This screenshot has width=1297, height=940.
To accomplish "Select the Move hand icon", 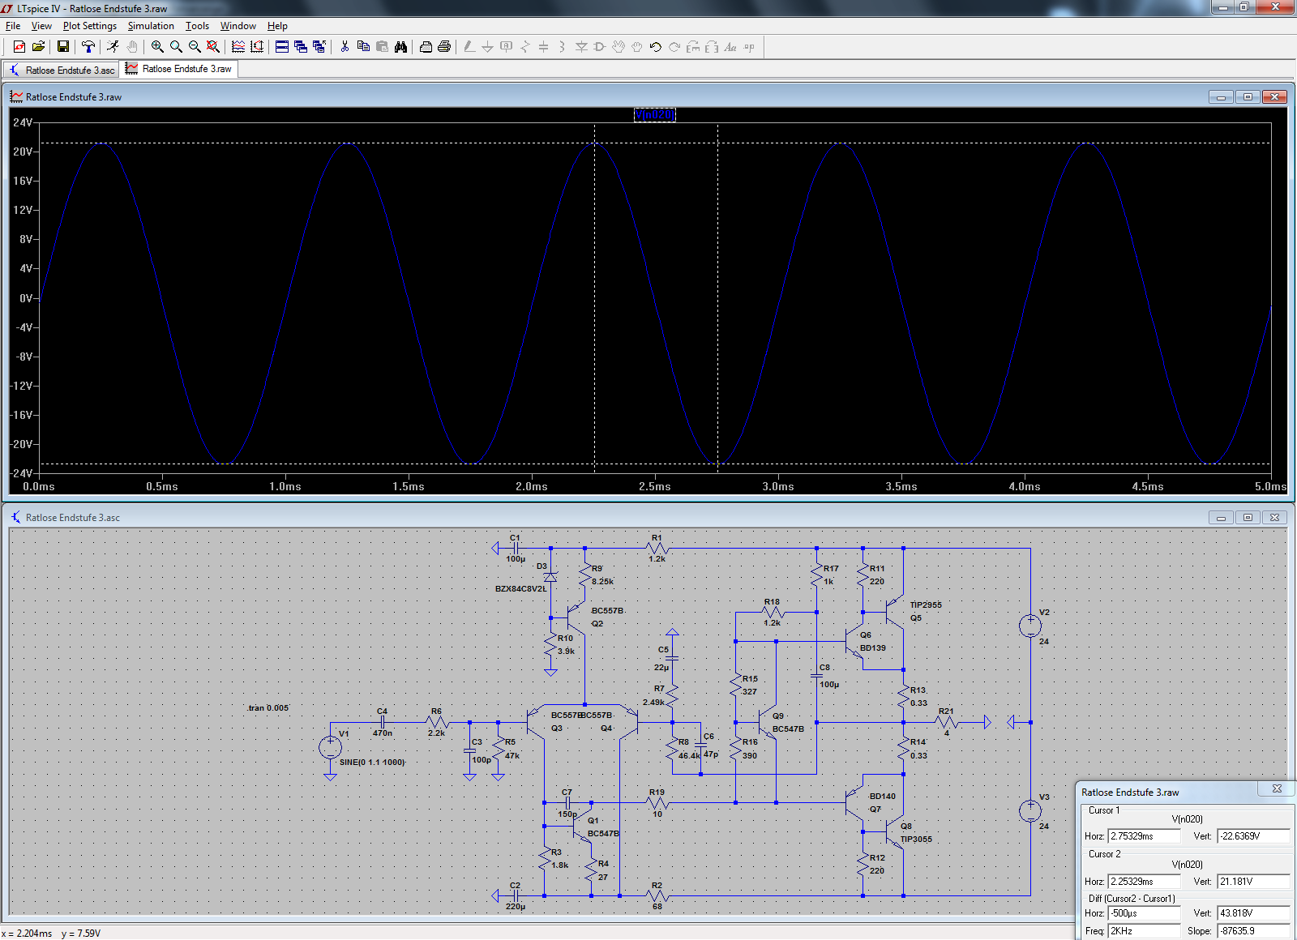I will click(619, 47).
